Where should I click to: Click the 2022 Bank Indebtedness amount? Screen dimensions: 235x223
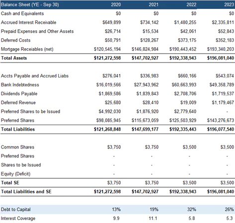pyautogui.click(x=184, y=85)
